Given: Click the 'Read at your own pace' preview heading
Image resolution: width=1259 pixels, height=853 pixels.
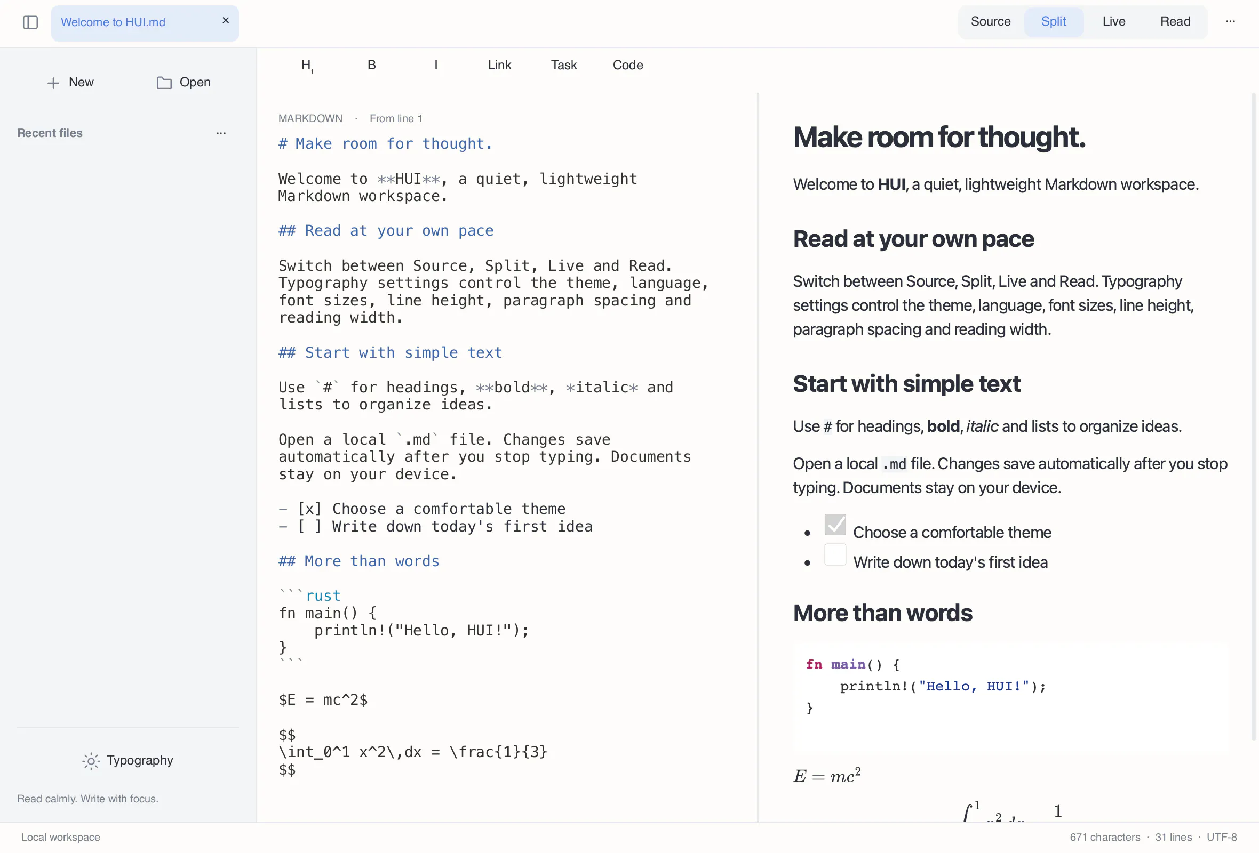Looking at the screenshot, I should click(913, 239).
